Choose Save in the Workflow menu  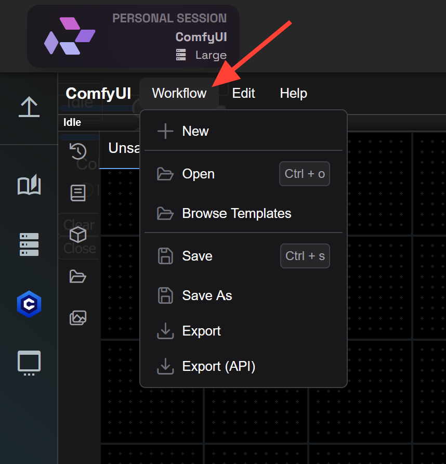click(243, 256)
